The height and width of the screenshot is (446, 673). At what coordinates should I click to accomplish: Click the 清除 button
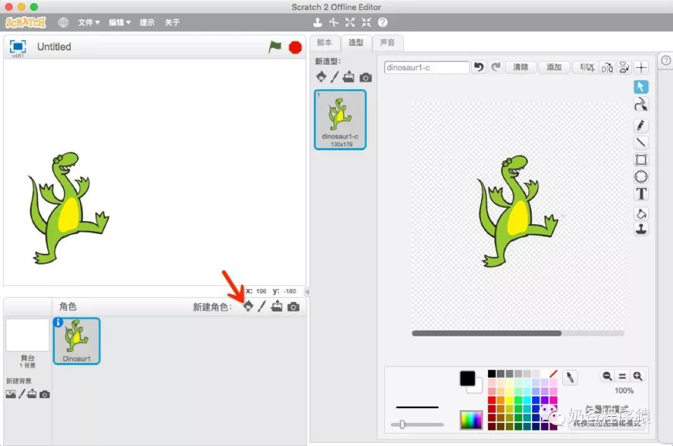pos(521,67)
